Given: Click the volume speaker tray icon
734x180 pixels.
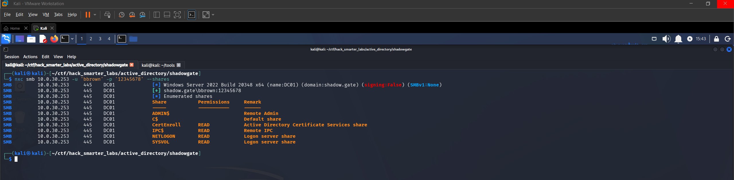Looking at the screenshot, I should tap(666, 39).
